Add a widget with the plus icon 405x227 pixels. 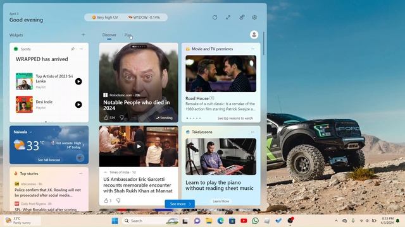(x=83, y=35)
